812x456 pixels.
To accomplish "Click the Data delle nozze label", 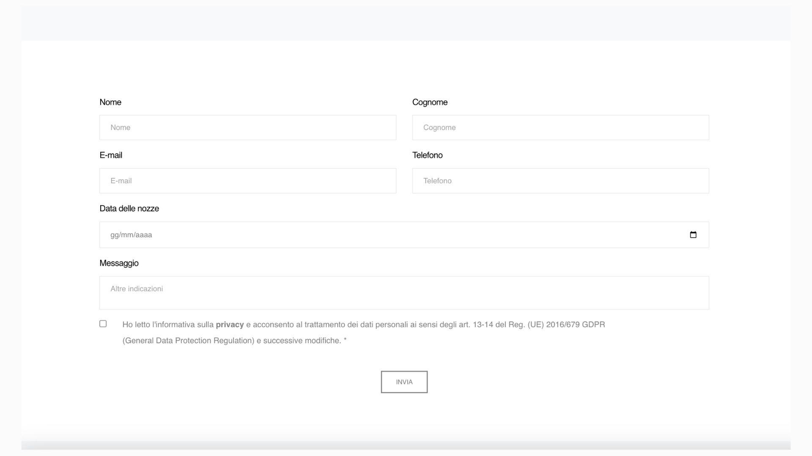I will (x=129, y=209).
